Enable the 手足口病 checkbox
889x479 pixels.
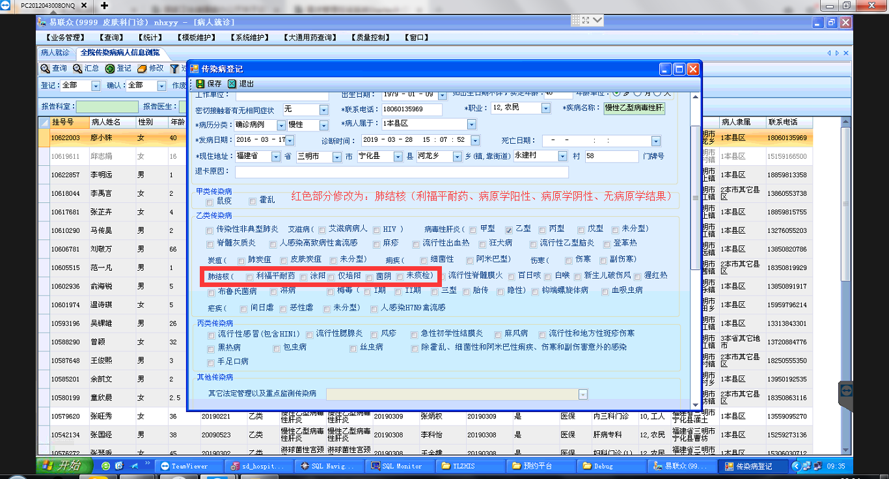(x=210, y=363)
